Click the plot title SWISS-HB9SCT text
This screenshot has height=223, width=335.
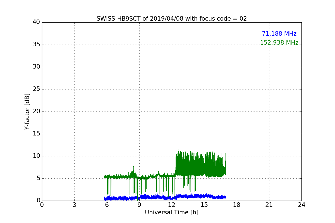[x=172, y=19]
